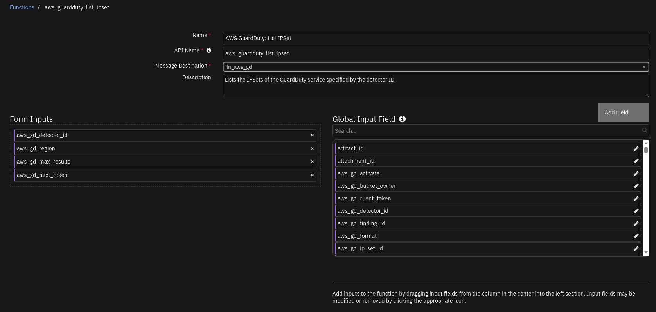Edit aws_gd_detector_id in global field list
Viewport: 656px width, 312px height.
636,211
